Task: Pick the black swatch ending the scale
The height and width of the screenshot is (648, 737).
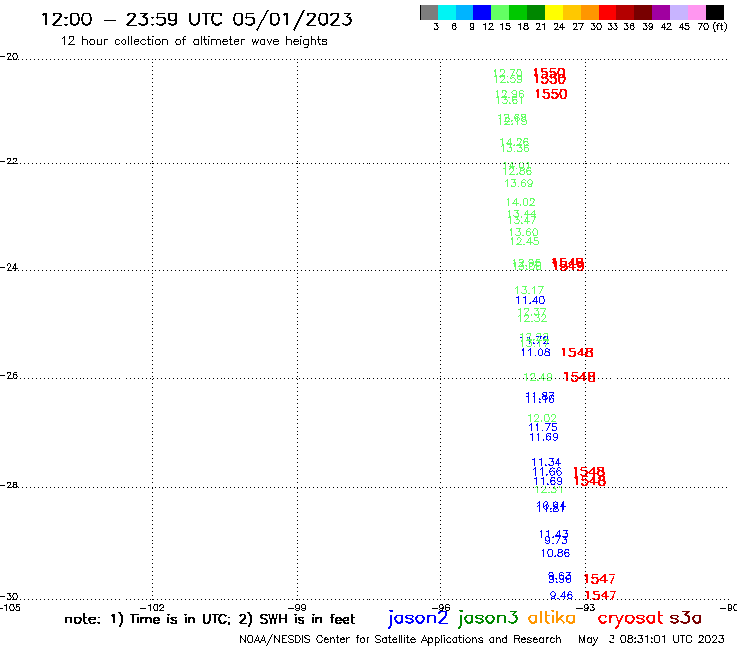Action: click(715, 12)
